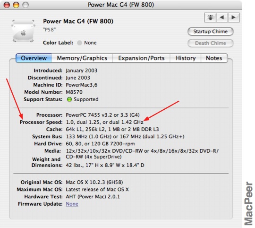Click the green Support Status indicator
255x228 pixels.
[x=69, y=99]
